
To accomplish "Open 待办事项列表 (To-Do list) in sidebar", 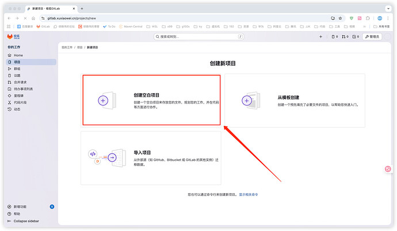I will [x=23, y=89].
